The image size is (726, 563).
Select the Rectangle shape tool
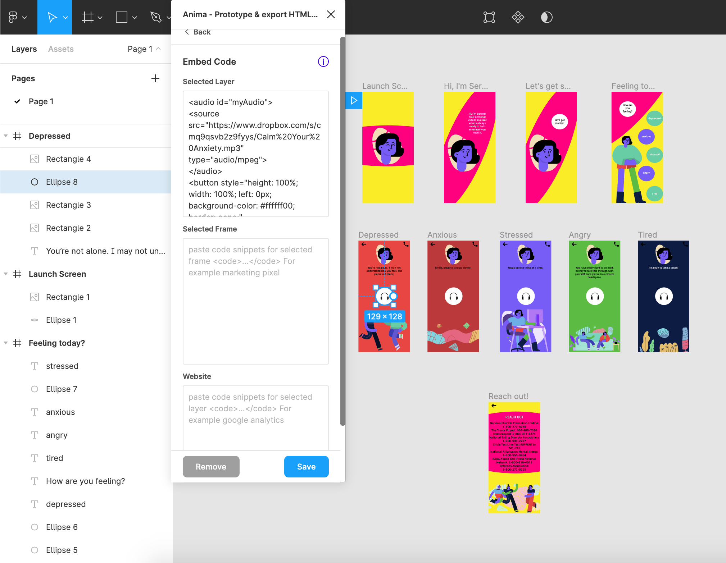tap(122, 17)
